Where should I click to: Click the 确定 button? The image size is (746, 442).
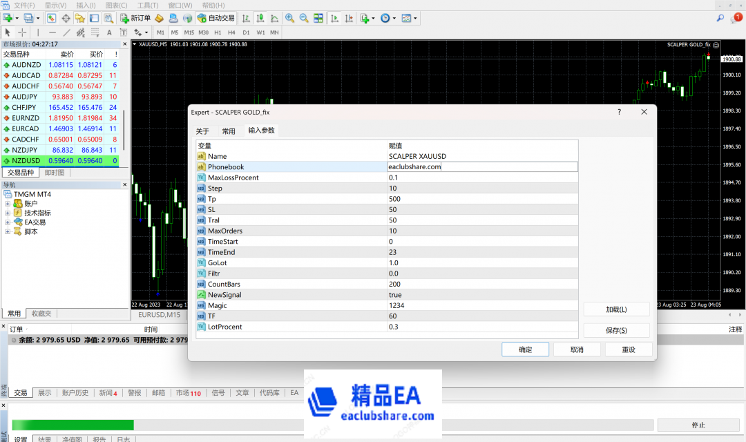[525, 349]
